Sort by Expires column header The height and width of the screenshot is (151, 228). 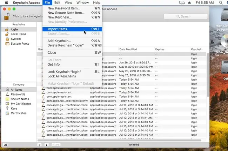172,49
